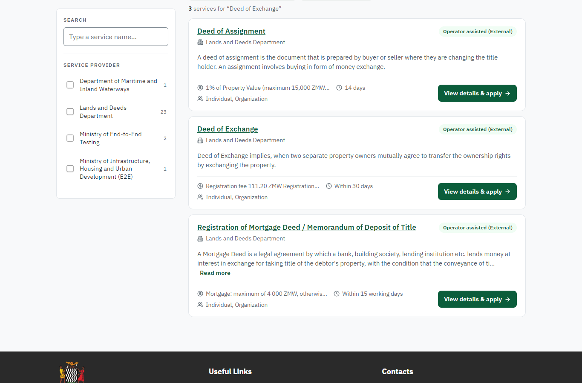The width and height of the screenshot is (582, 383).
Task: Click the fee icon beside 1% of Property Value
Action: click(x=200, y=88)
